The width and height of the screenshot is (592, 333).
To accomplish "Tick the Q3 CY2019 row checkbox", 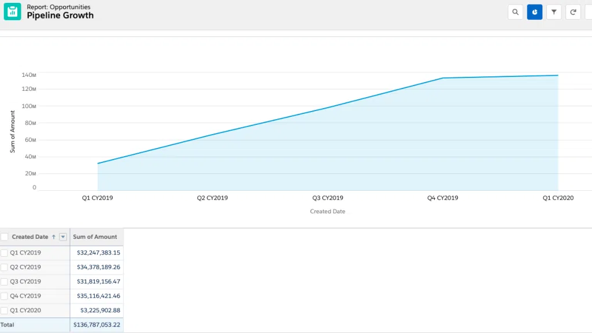I will coord(4,282).
